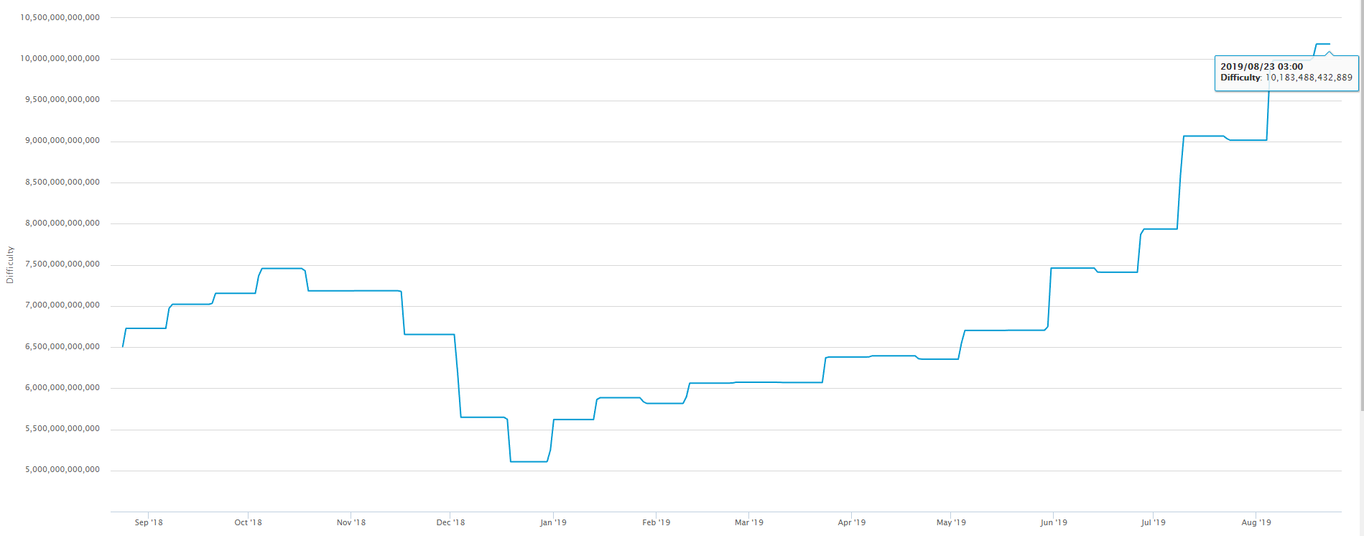Select the Dec '18 x-axis label

(450, 522)
